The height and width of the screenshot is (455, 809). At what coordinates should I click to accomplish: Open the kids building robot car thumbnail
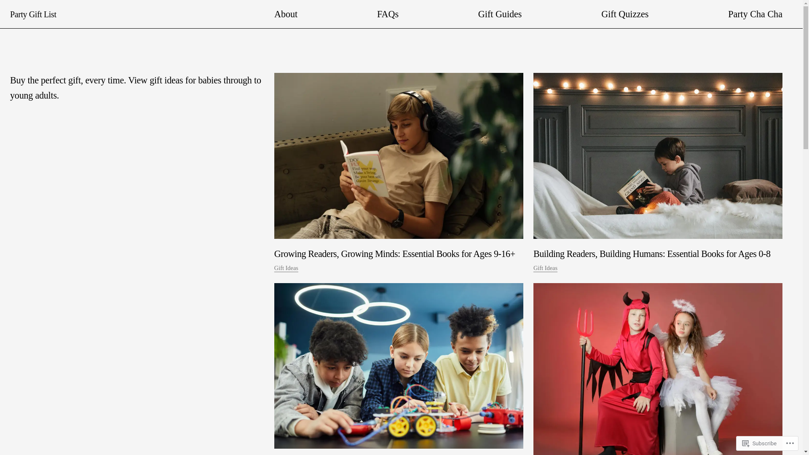coord(399,366)
